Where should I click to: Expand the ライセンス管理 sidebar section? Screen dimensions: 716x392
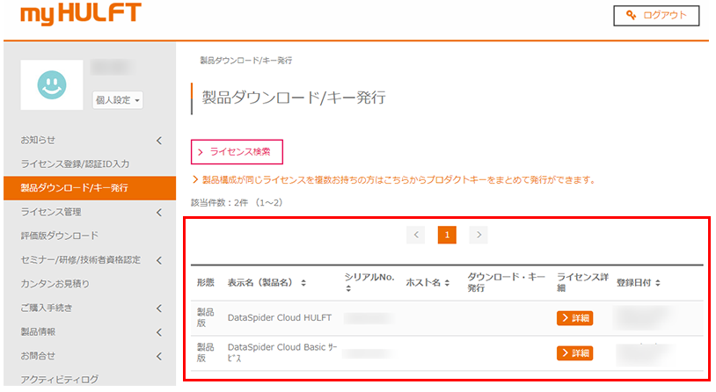click(x=158, y=212)
